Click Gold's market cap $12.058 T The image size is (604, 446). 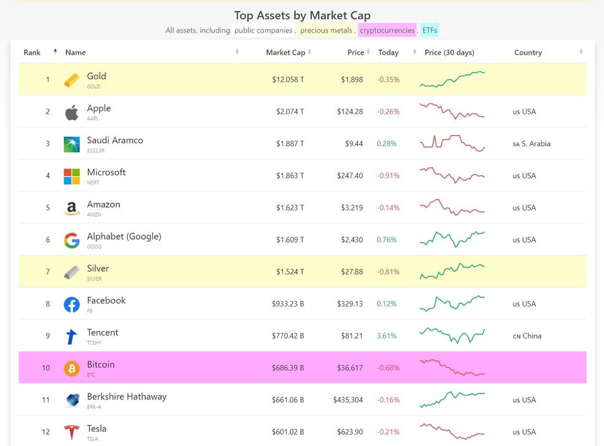(288, 80)
